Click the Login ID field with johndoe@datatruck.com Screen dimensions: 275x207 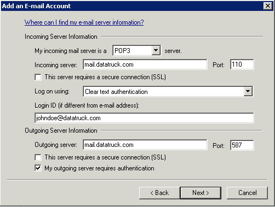(x=144, y=118)
